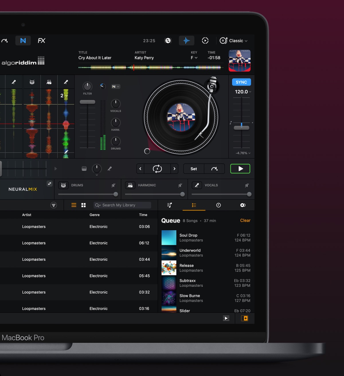Image resolution: width=344 pixels, height=376 pixels.
Task: Switch library to grid view
Action: pos(83,205)
